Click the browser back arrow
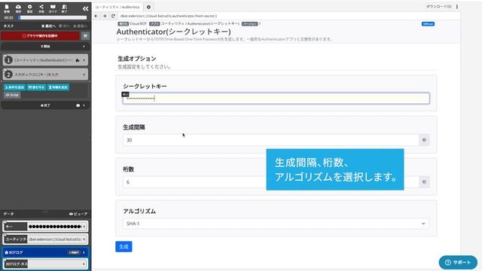Screen dimensions: 482x271 pyautogui.click(x=96, y=16)
